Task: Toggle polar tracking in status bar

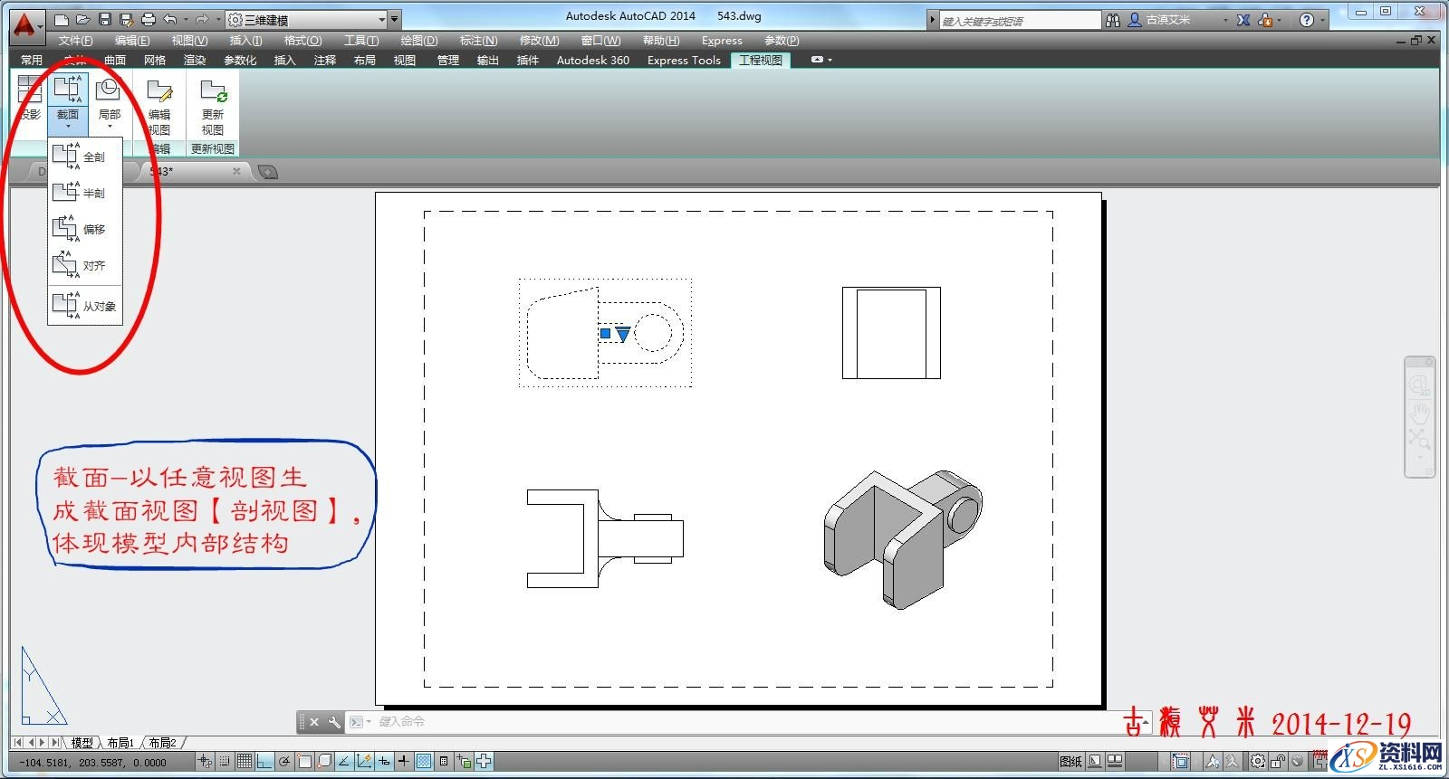Action: (x=284, y=762)
